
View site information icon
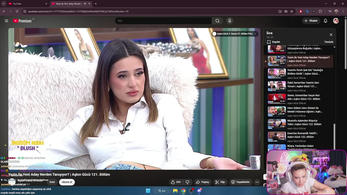pyautogui.click(x=25, y=11)
